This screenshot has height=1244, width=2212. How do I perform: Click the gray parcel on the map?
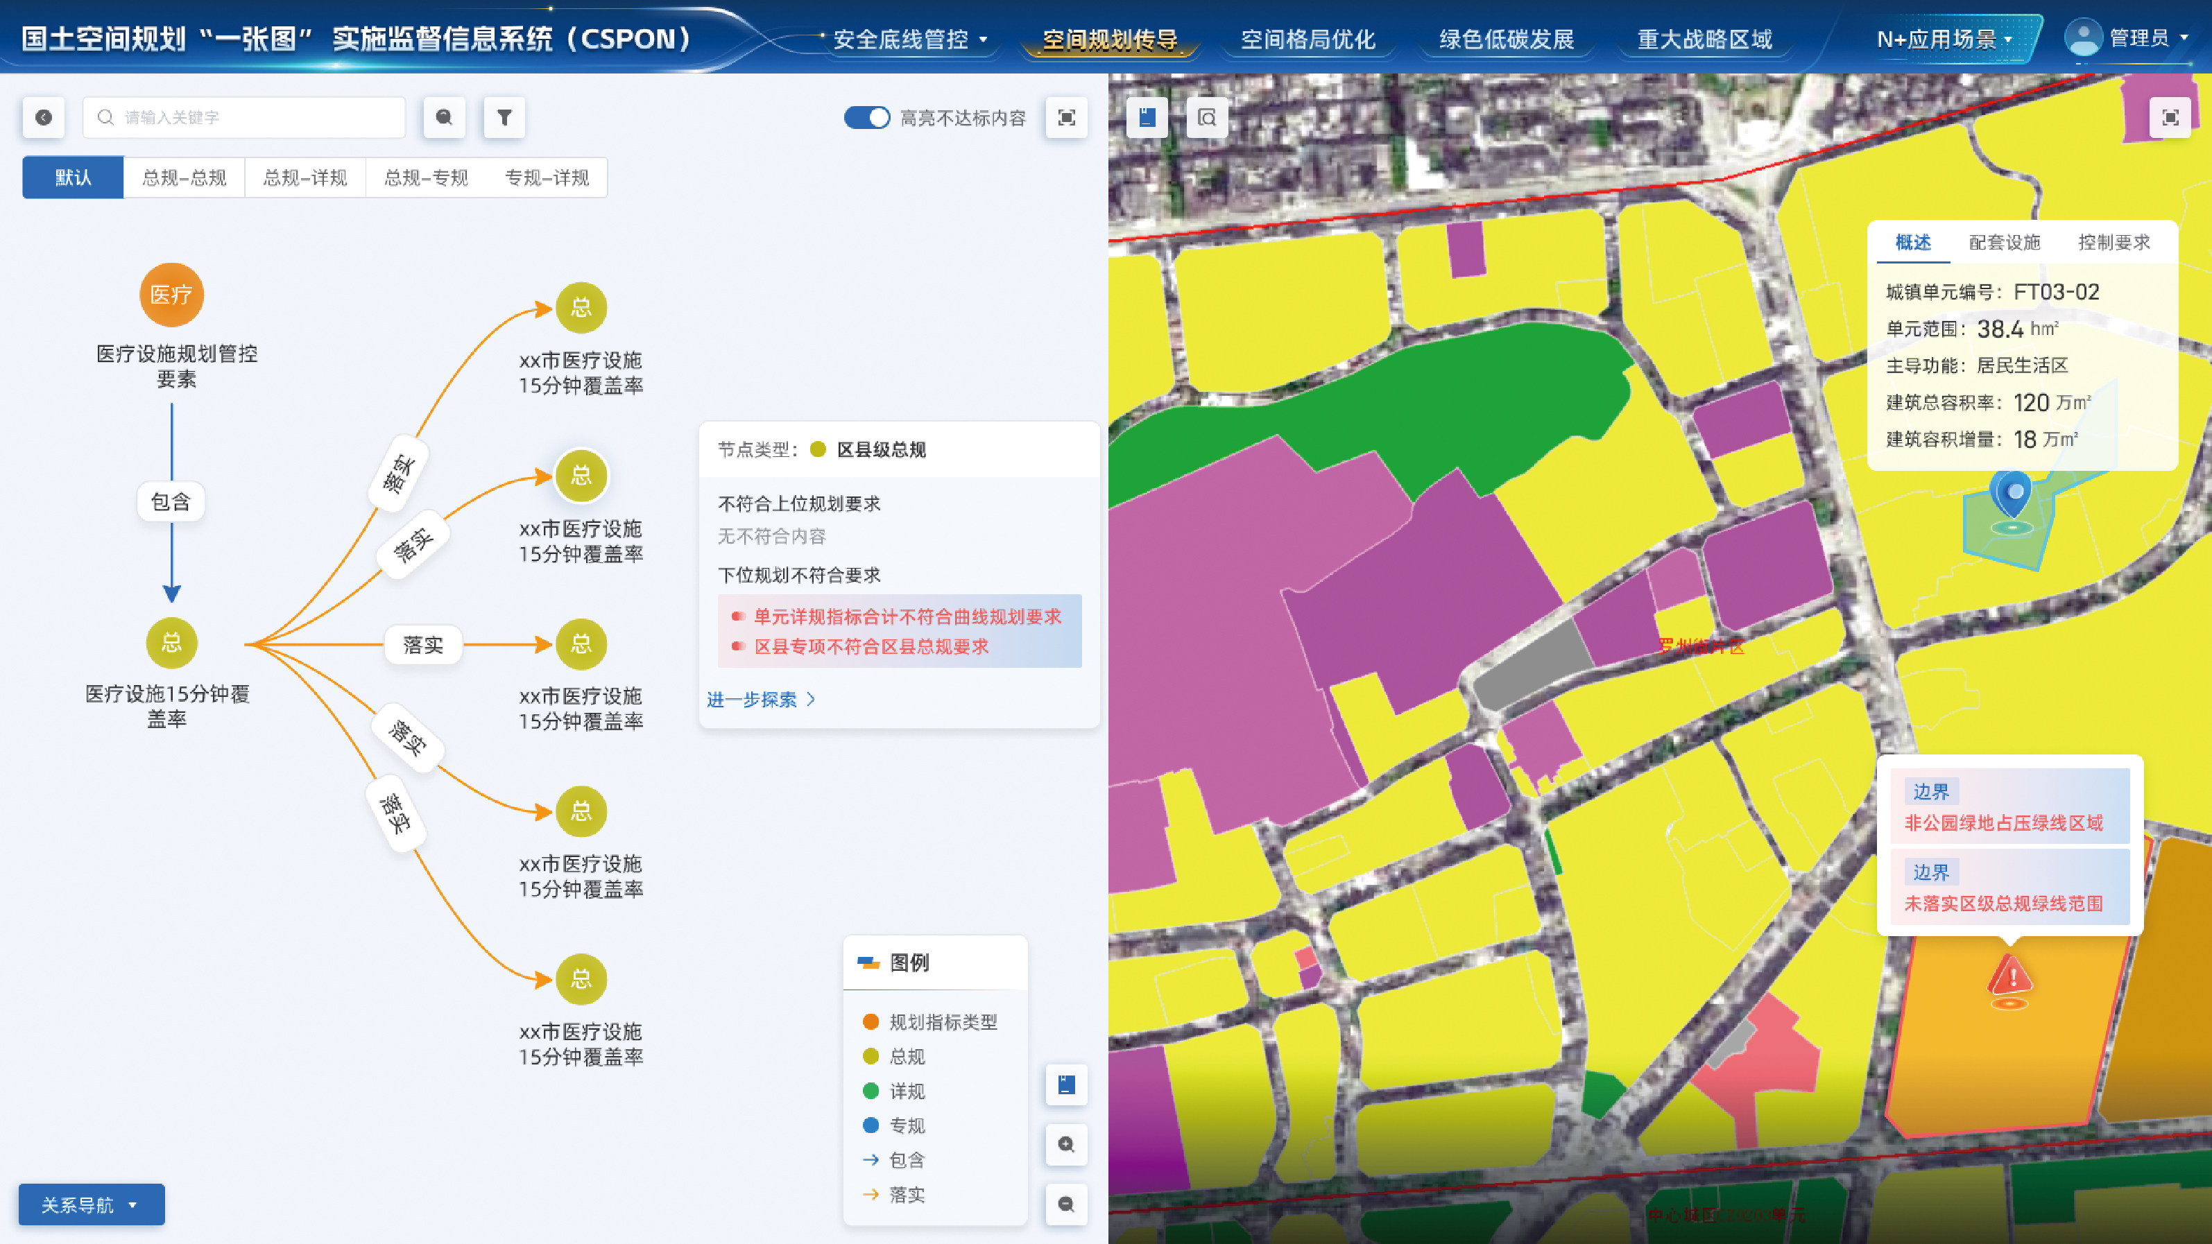tap(1533, 666)
